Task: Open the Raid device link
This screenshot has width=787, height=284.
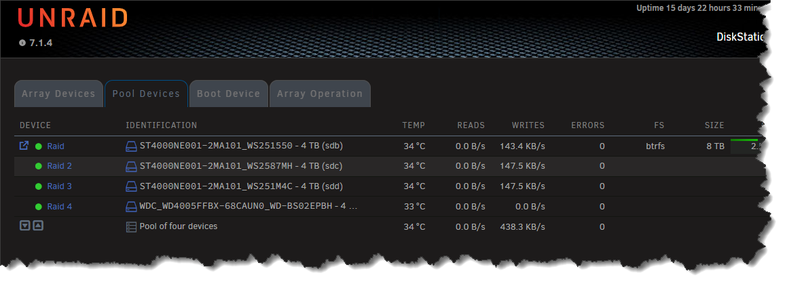Action: pos(56,146)
